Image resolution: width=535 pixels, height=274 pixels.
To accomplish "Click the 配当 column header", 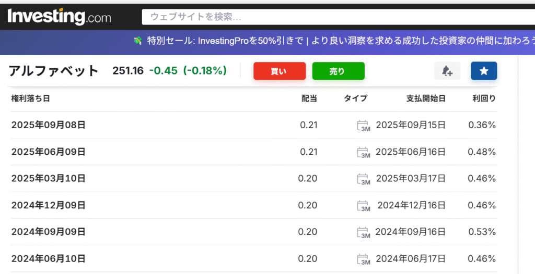I will click(x=309, y=98).
